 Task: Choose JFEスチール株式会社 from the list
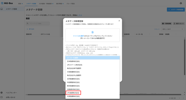[92, 65]
